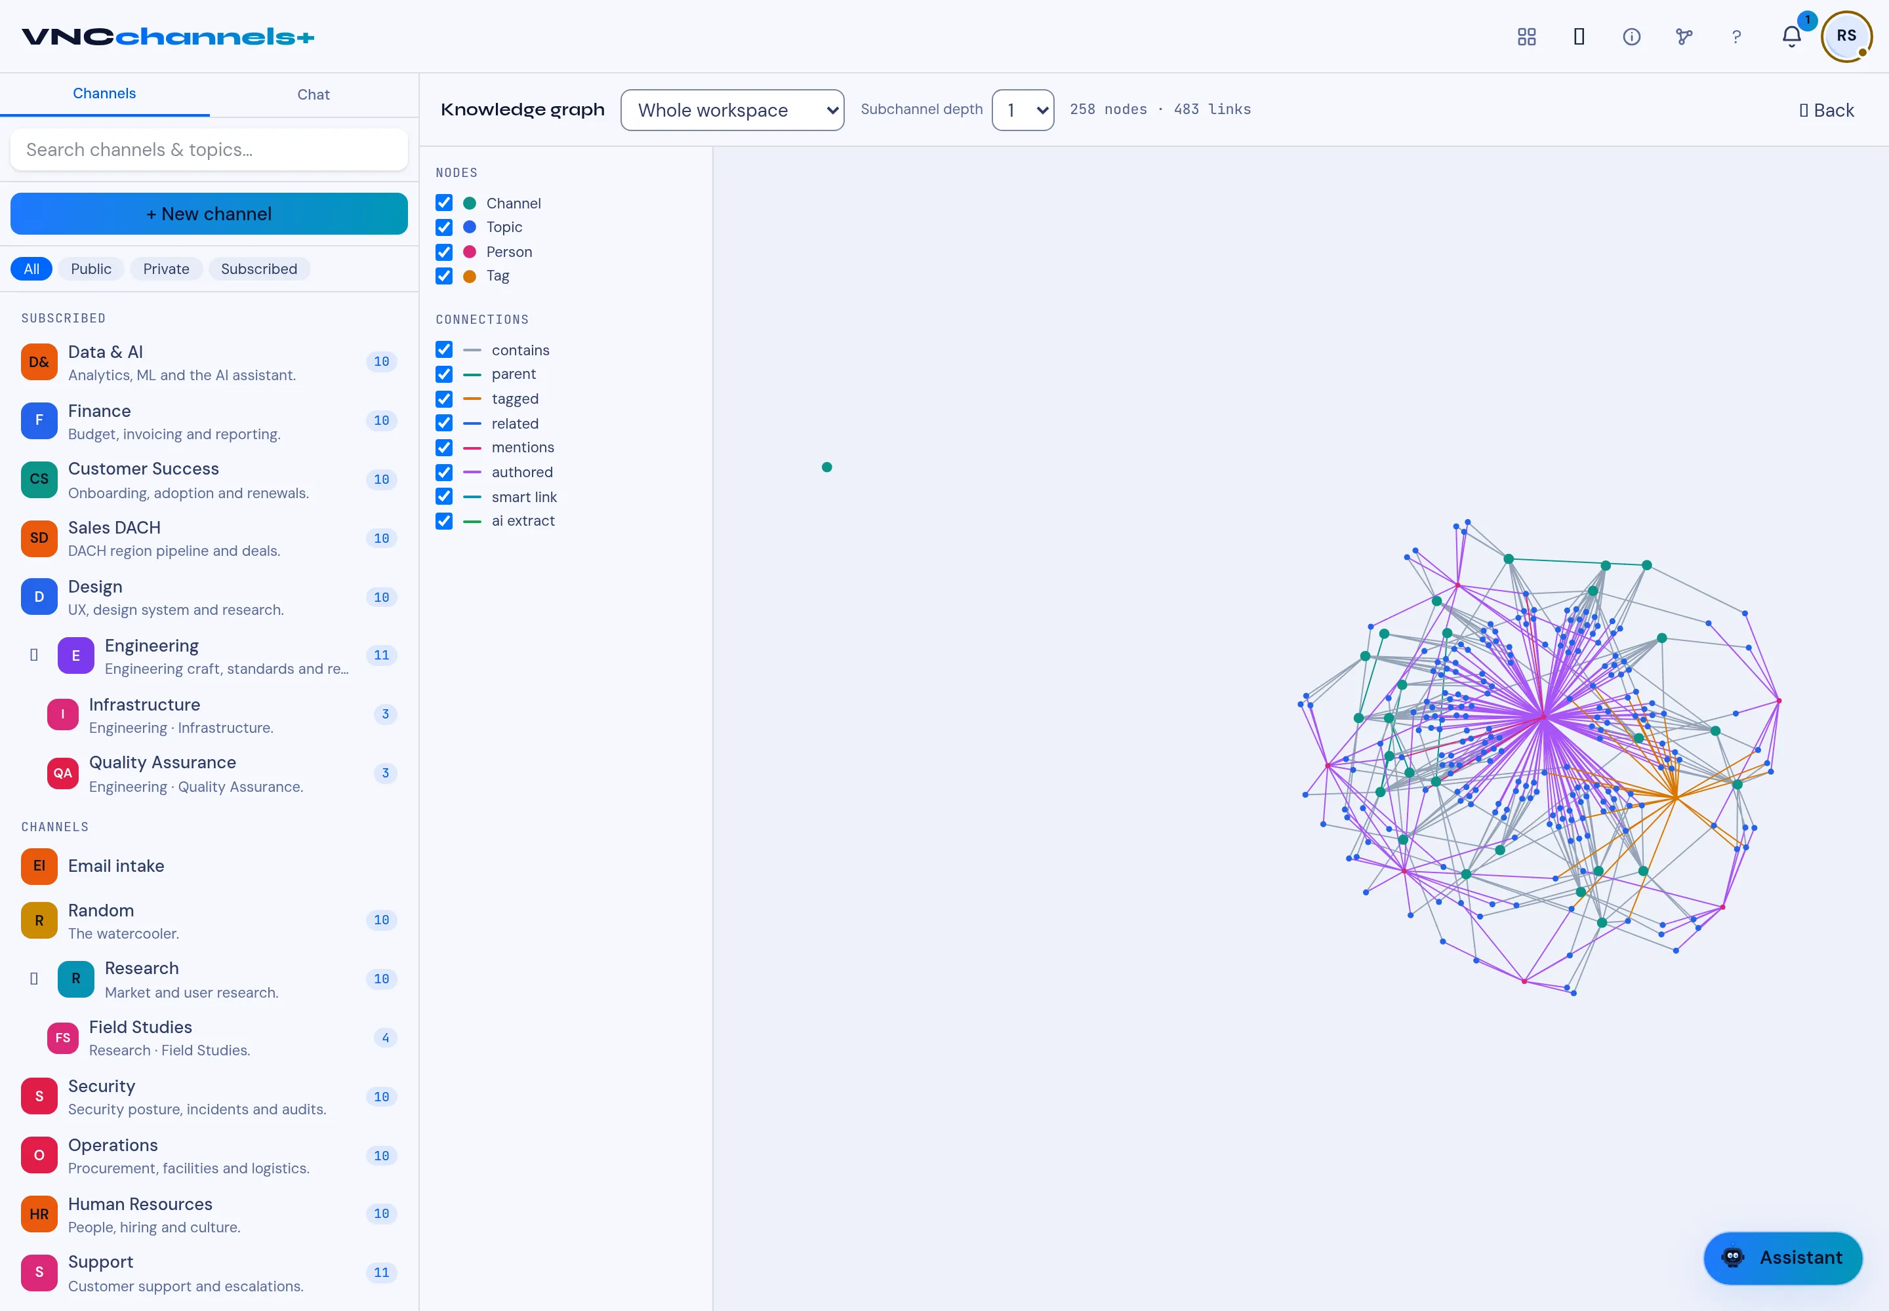Click the New channel button

tap(209, 214)
